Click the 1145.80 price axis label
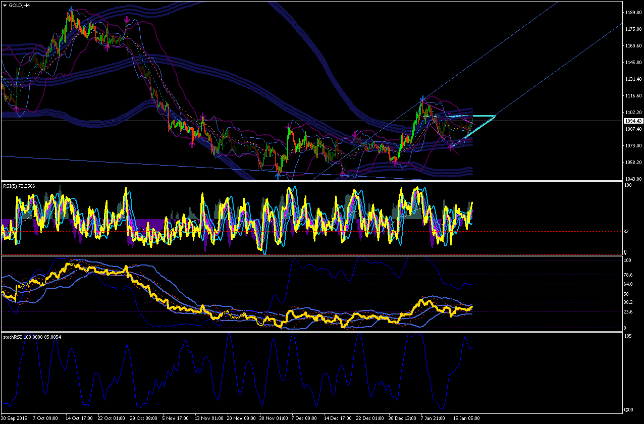The width and height of the screenshot is (644, 424). coord(633,63)
